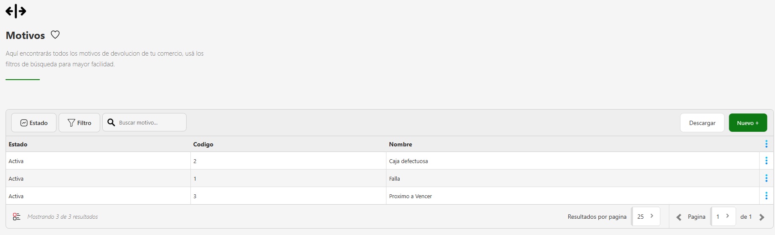Click the list view icon beside results count

(x=17, y=217)
